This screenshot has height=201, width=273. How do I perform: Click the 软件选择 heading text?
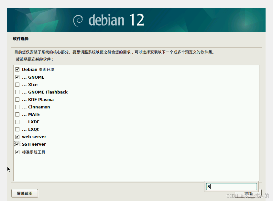pyautogui.click(x=21, y=39)
